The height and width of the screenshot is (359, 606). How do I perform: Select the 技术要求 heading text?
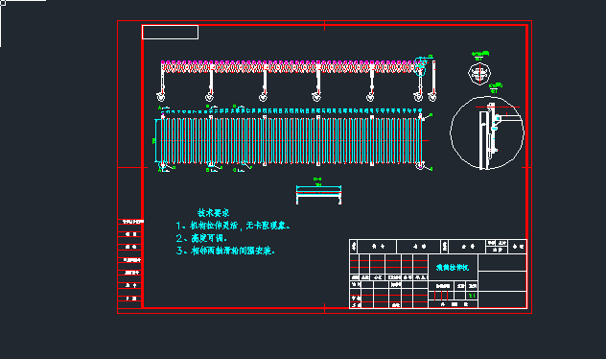tap(213, 213)
